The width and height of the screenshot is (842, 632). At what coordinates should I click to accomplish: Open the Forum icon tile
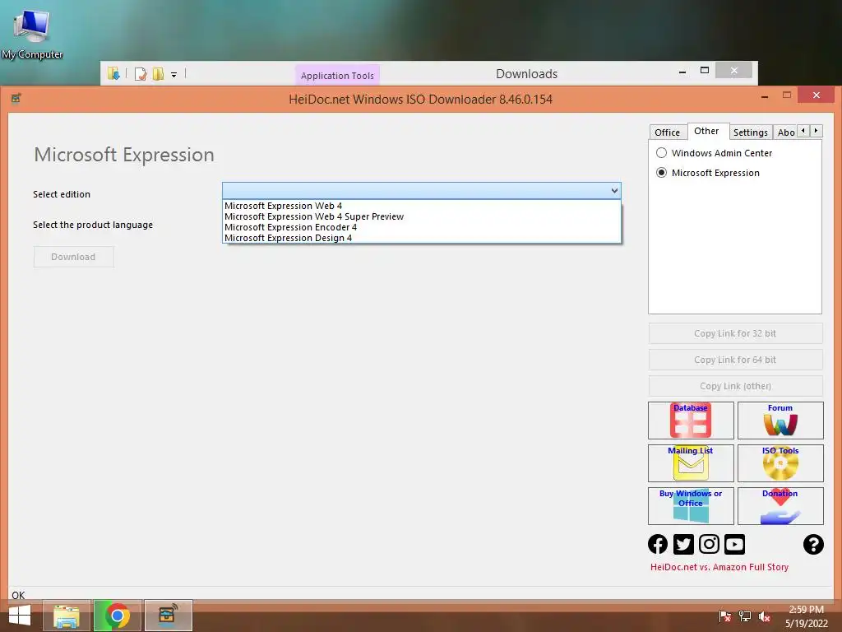point(780,421)
